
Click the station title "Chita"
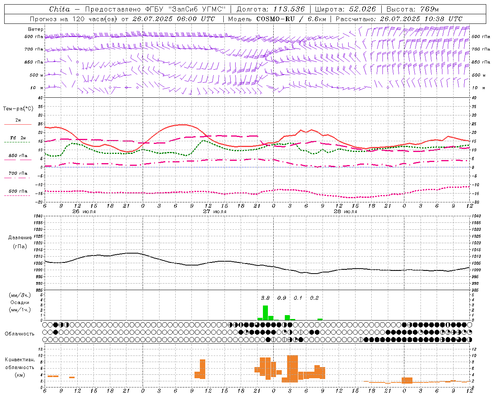(x=60, y=9)
